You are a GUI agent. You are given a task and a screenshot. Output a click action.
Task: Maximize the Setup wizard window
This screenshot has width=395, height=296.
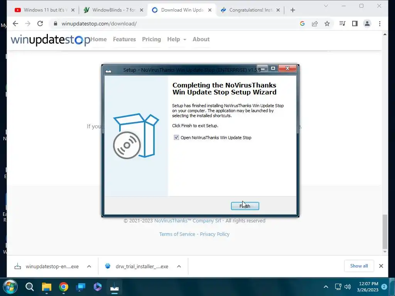click(x=273, y=68)
